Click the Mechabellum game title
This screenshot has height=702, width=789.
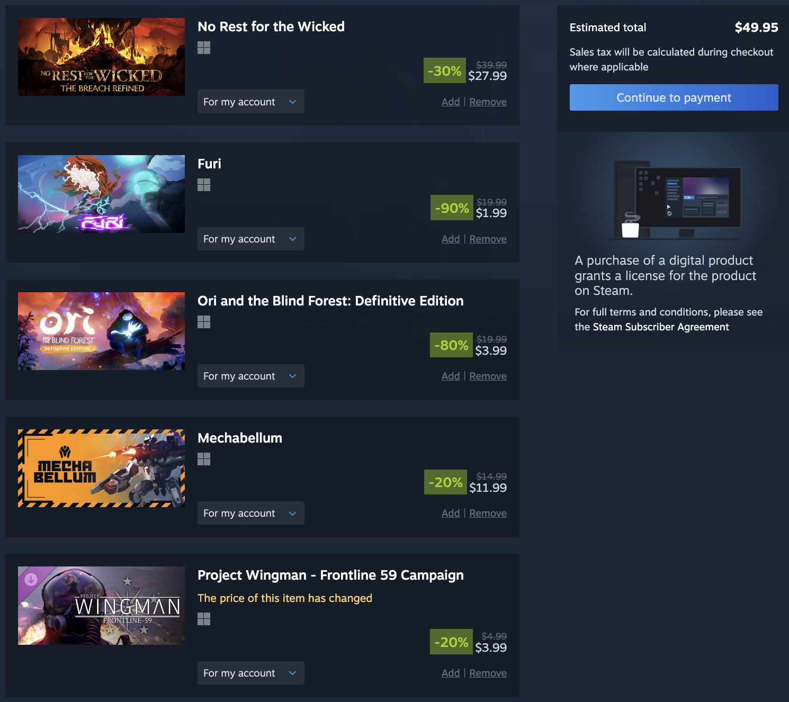(240, 438)
